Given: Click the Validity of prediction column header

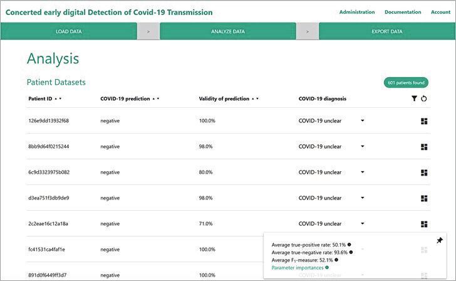Looking at the screenshot, I should 224,98.
